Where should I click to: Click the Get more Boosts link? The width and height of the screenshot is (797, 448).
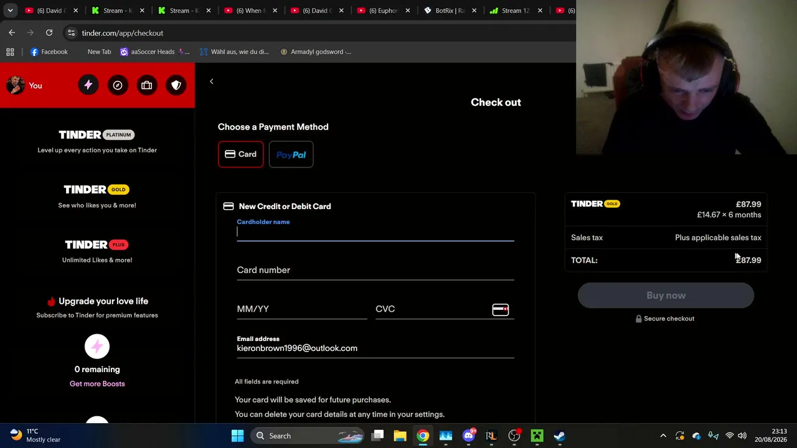(97, 384)
